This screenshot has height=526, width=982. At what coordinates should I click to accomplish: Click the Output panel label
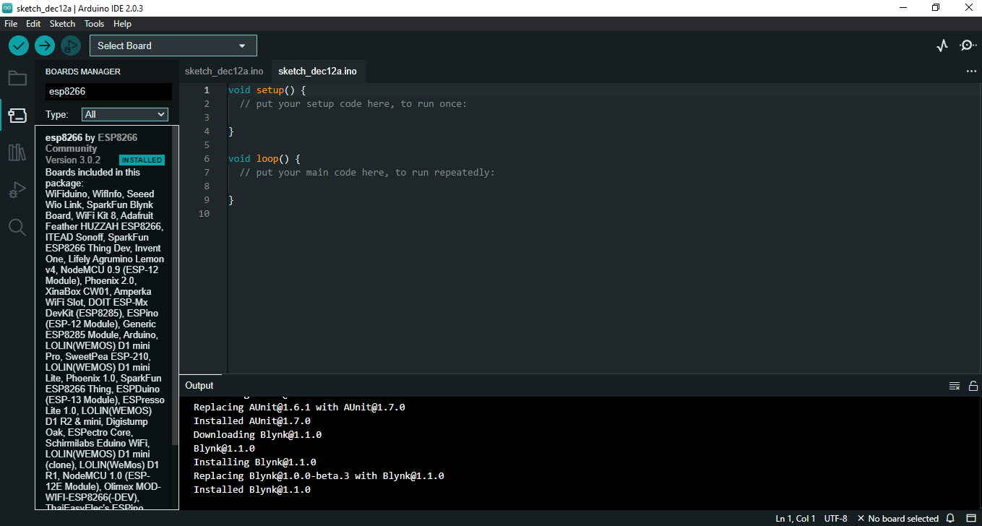click(199, 386)
